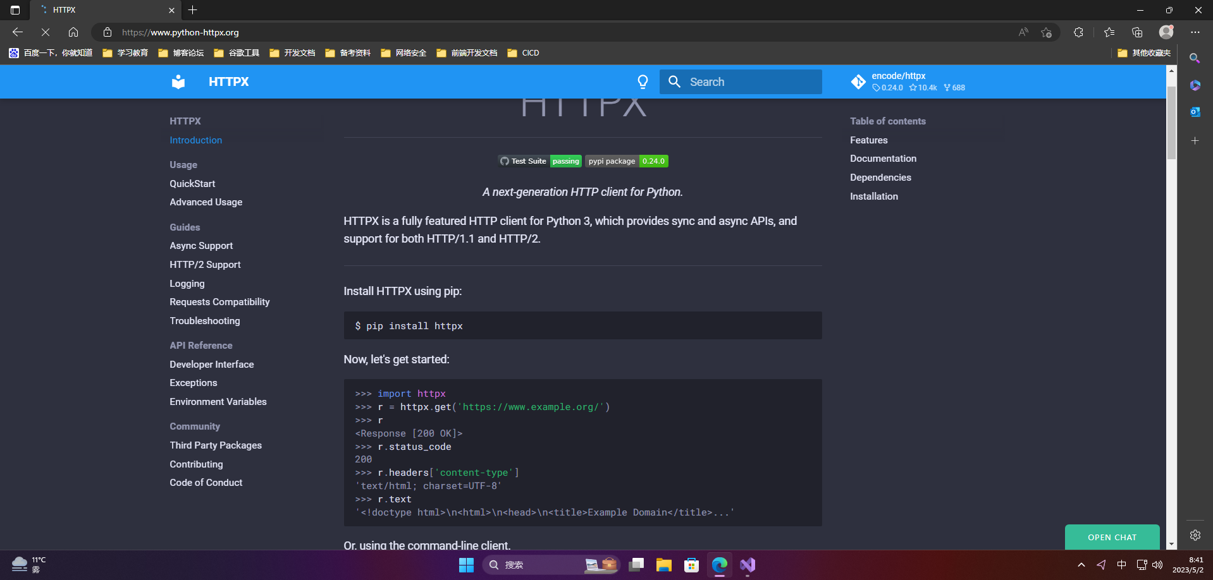Stop page loading with X button
The image size is (1213, 580).
pyautogui.click(x=46, y=32)
